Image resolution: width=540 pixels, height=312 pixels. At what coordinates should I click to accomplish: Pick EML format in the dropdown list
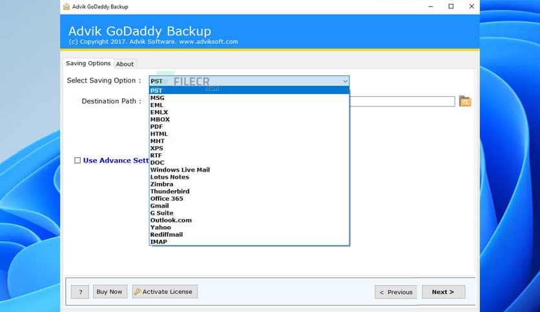pos(249,105)
